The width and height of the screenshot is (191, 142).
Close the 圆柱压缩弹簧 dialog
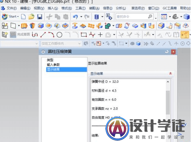click(173, 52)
